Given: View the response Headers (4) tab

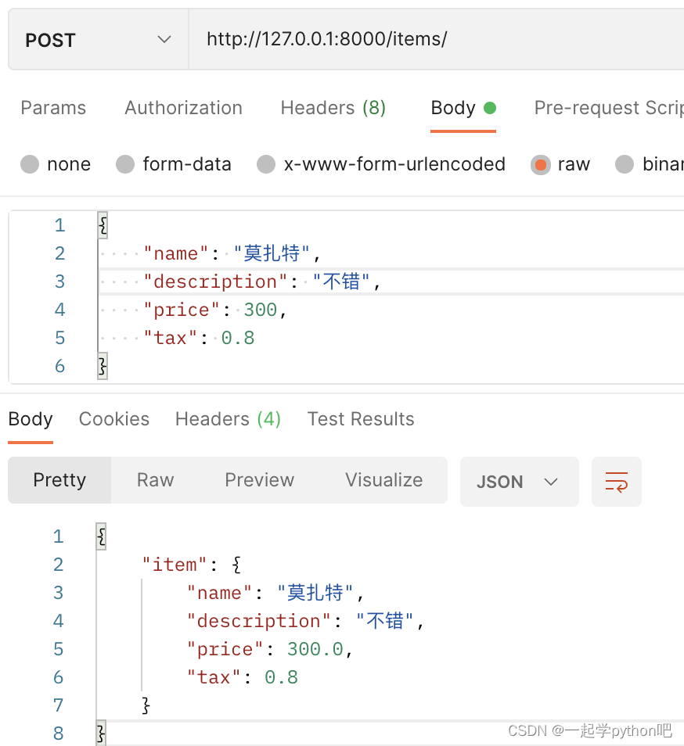Looking at the screenshot, I should [228, 419].
